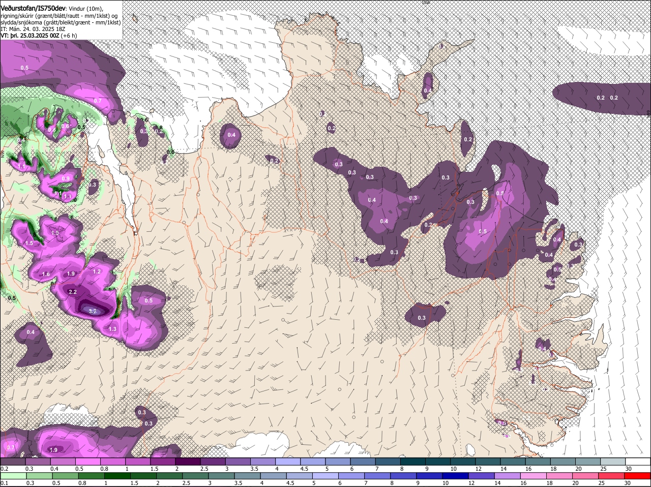Click the 30 label on snow scale

pos(628,469)
